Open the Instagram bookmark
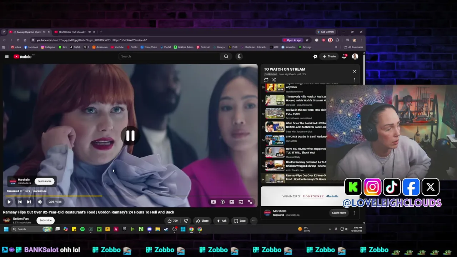The width and height of the screenshot is (457, 257). (x=48, y=47)
